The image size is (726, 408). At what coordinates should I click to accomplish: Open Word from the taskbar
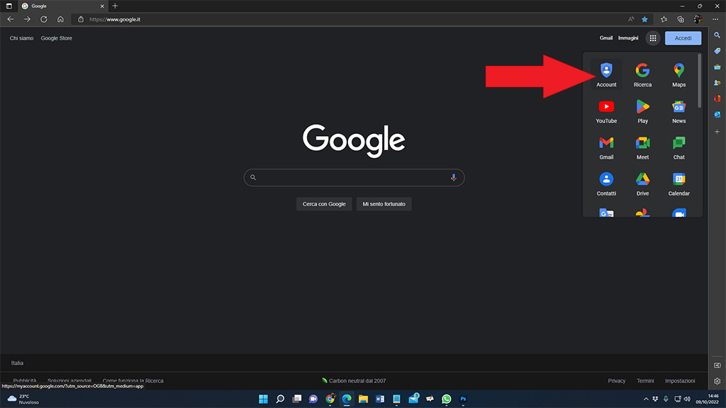pyautogui.click(x=380, y=399)
